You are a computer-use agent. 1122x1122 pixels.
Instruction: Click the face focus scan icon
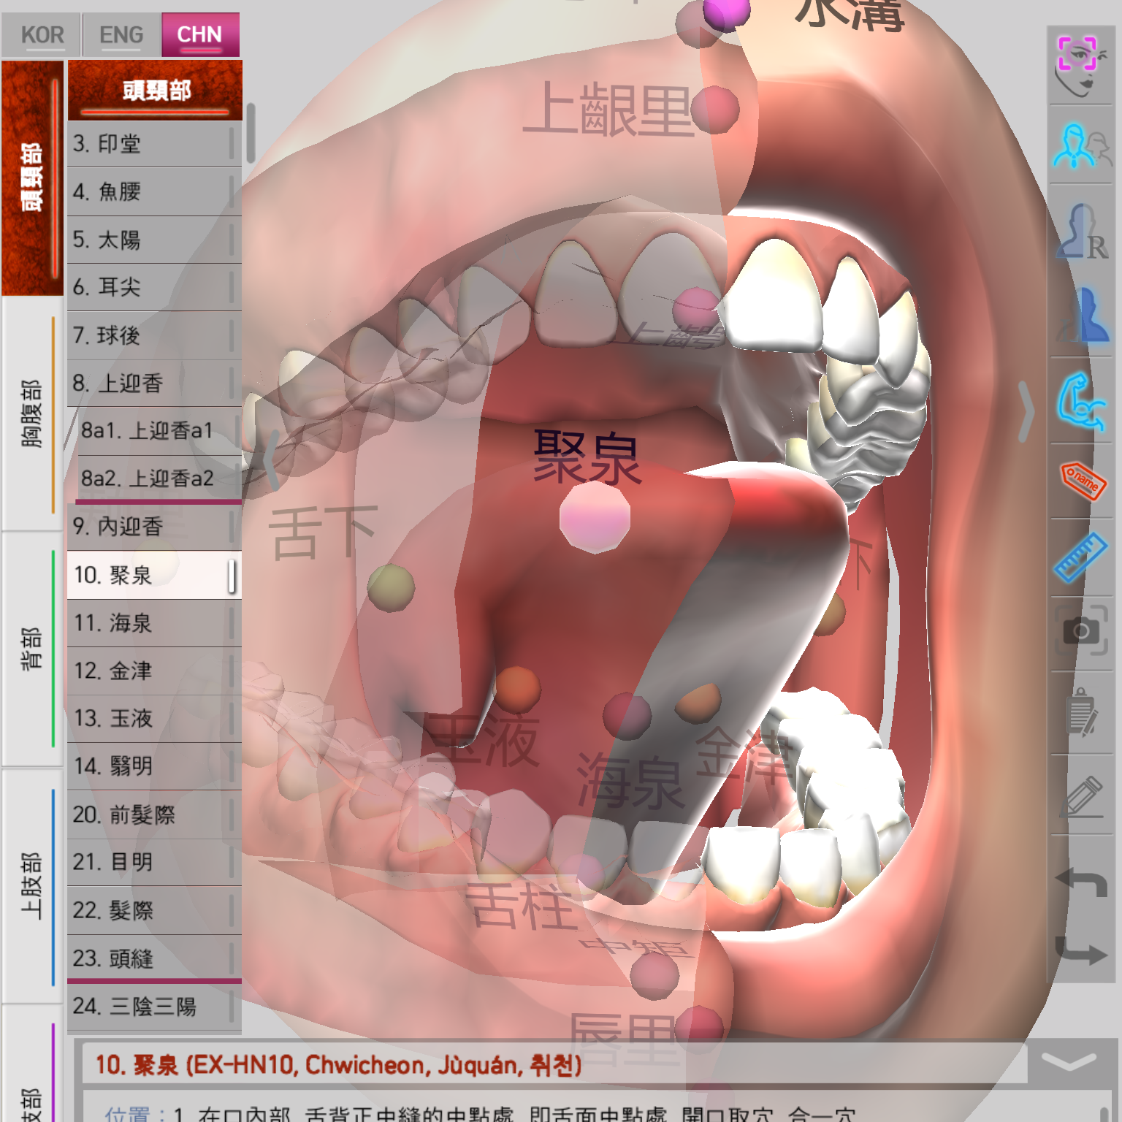(x=1081, y=66)
